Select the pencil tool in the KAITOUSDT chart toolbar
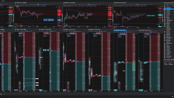Screen dimensions: 174x98 pos(114,4)
